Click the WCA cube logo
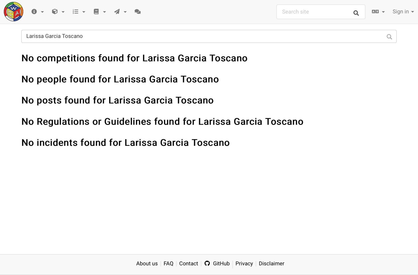This screenshot has width=418, height=275. (x=14, y=12)
